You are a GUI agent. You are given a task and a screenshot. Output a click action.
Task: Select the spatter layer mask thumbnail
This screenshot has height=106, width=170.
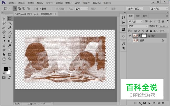click(x=144, y=36)
